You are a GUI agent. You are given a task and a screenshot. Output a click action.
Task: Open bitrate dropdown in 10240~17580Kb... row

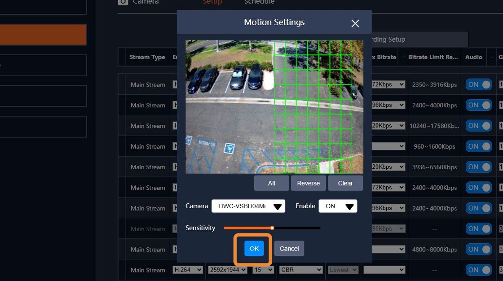coord(388,125)
